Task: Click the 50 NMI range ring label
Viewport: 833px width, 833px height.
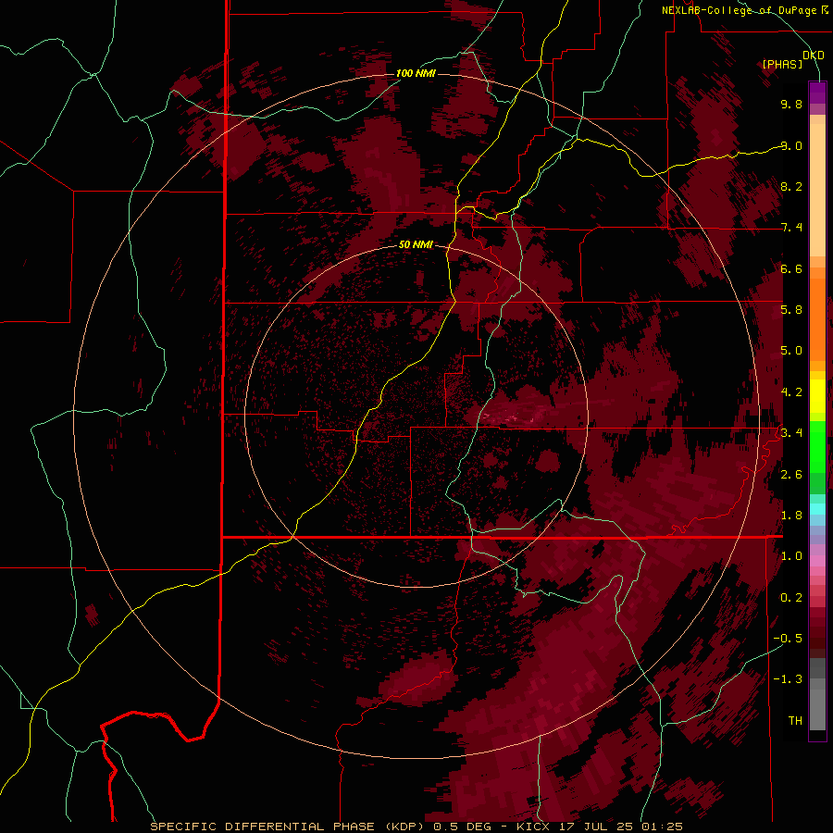Action: coord(416,244)
